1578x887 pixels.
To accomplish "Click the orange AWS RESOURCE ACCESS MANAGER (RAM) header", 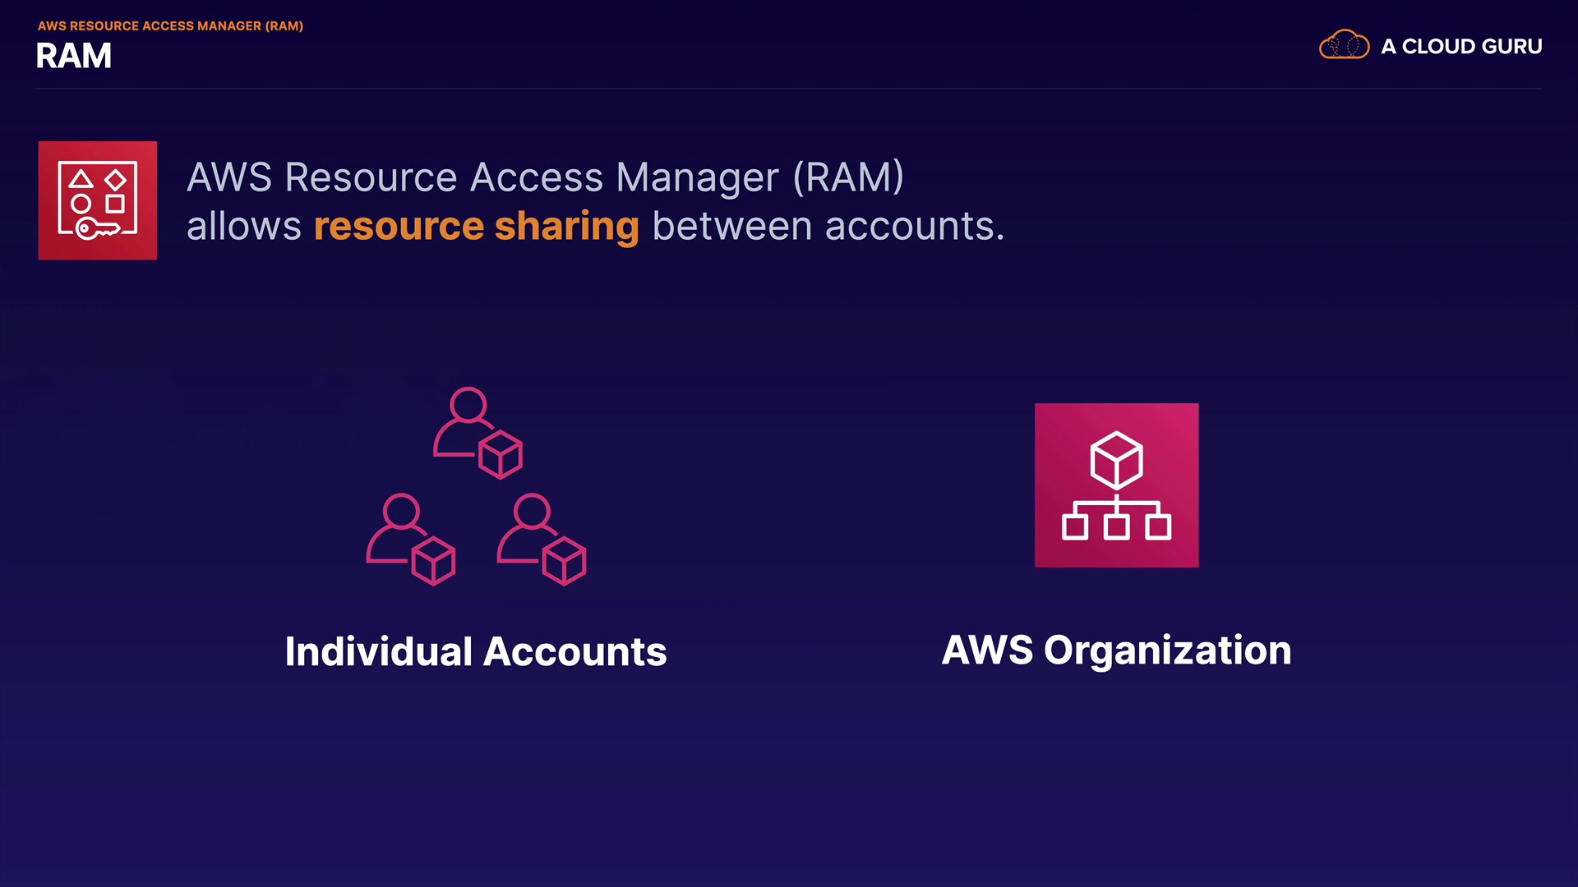I will (170, 26).
